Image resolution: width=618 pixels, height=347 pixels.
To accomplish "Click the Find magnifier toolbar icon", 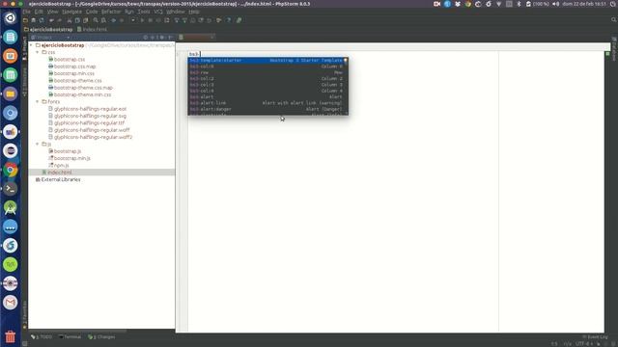I will tap(96, 20).
